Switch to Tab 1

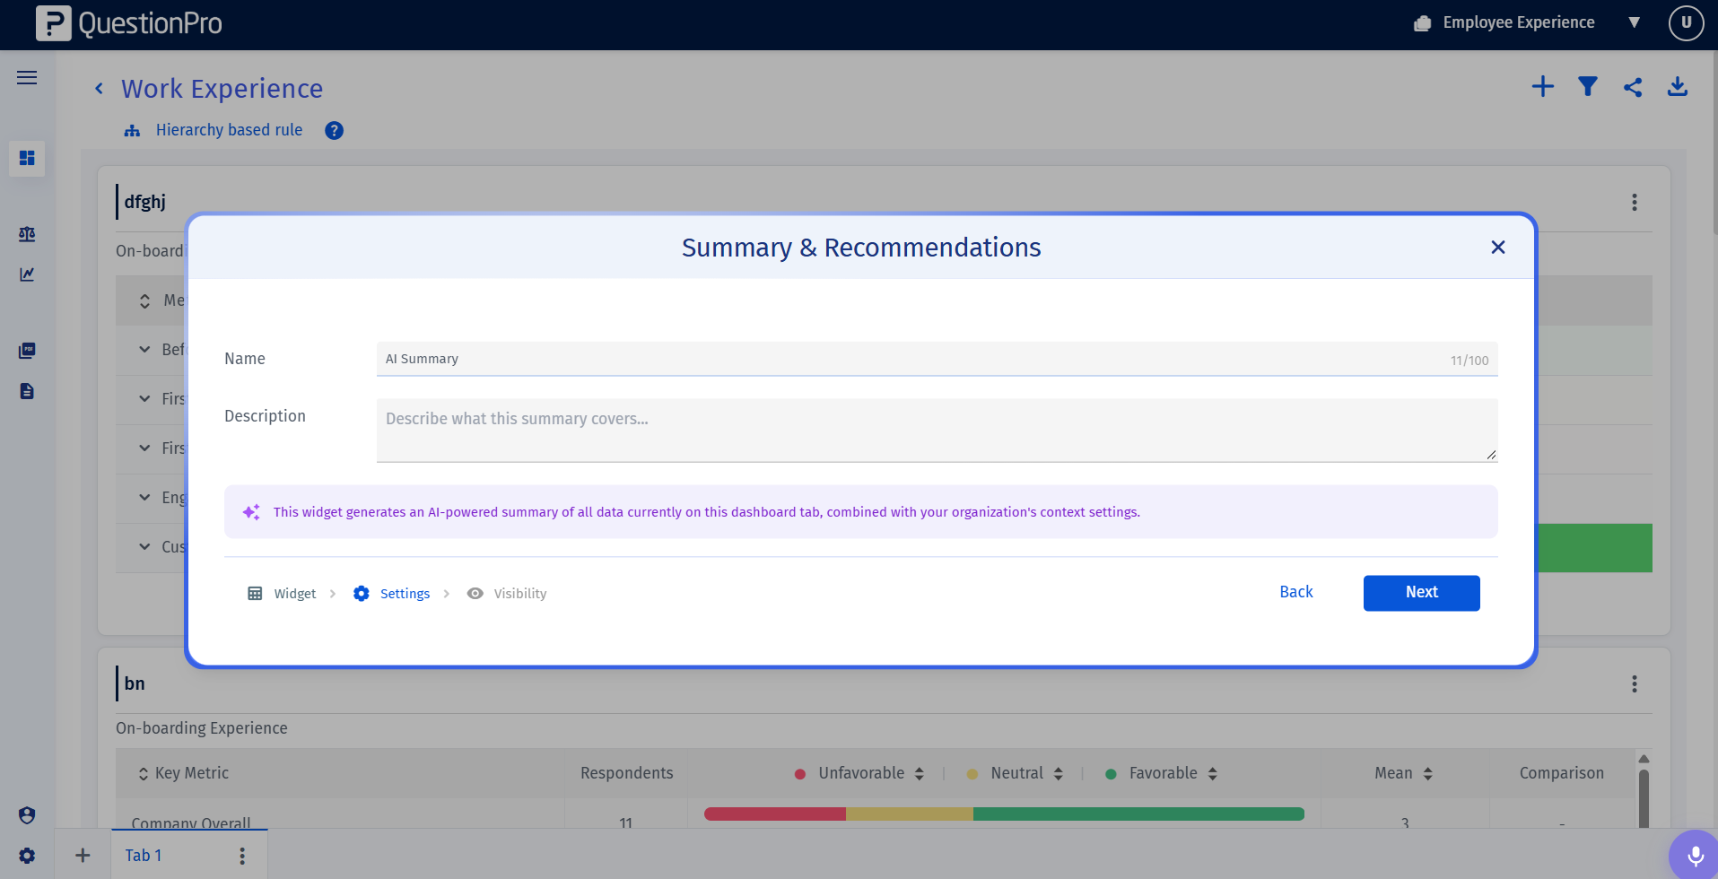[144, 856]
